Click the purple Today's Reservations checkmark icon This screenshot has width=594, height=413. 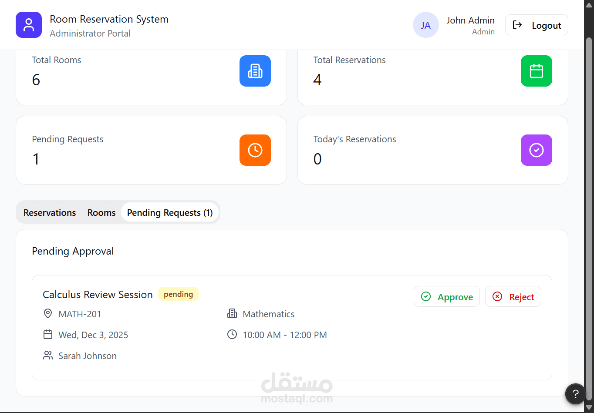(536, 150)
